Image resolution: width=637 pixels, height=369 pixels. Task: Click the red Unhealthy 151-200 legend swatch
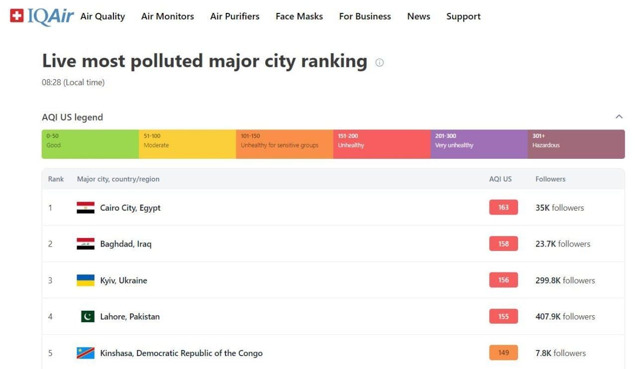tap(382, 144)
